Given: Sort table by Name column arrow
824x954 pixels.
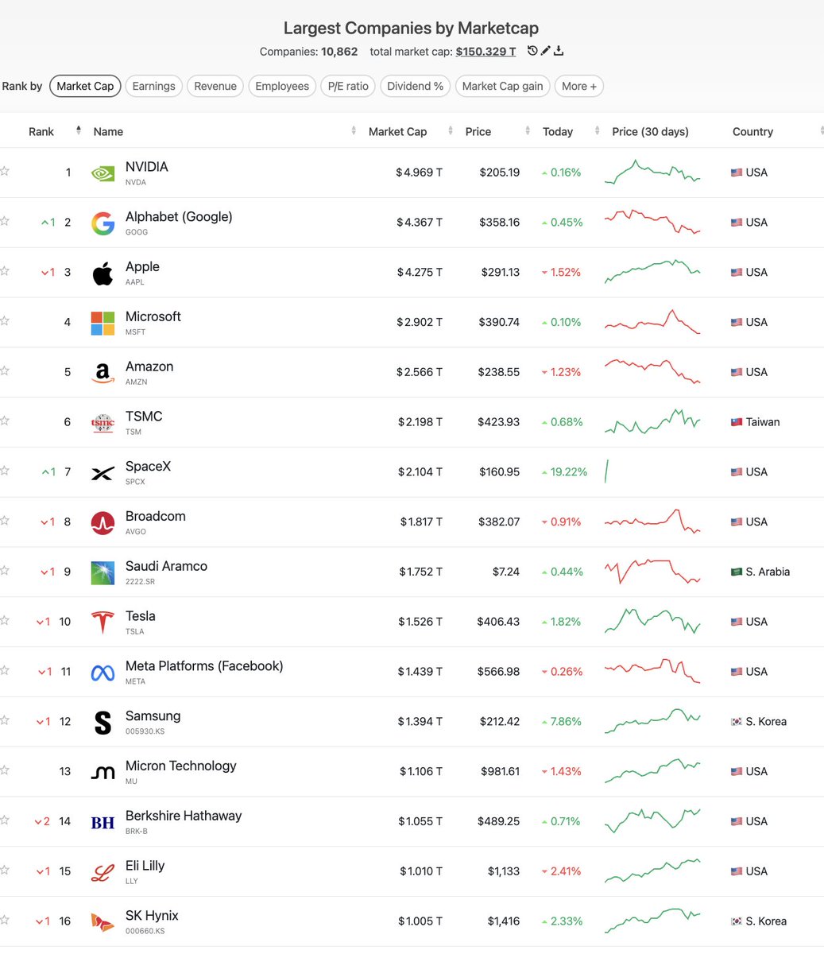Looking at the screenshot, I should (x=354, y=130).
